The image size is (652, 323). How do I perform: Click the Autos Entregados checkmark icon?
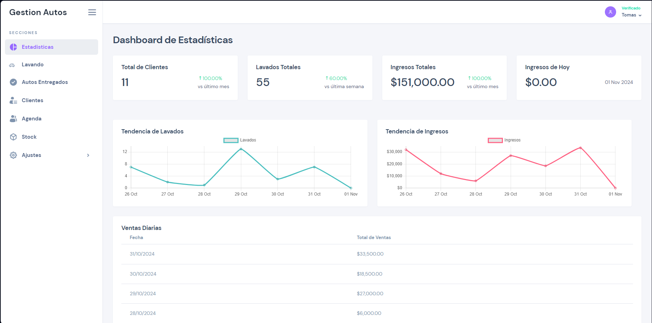click(x=13, y=82)
